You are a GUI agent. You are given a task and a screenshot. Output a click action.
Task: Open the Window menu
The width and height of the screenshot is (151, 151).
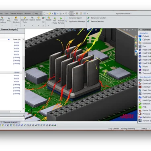[27, 13]
